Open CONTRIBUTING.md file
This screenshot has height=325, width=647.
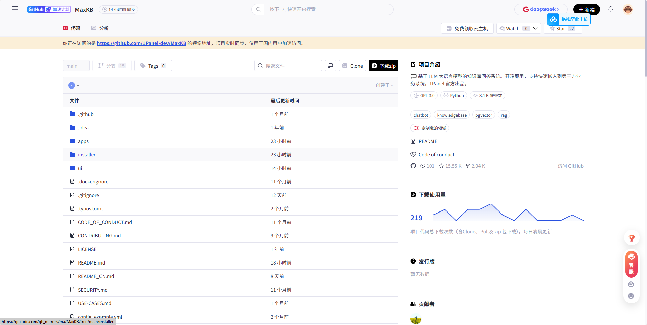click(x=99, y=236)
